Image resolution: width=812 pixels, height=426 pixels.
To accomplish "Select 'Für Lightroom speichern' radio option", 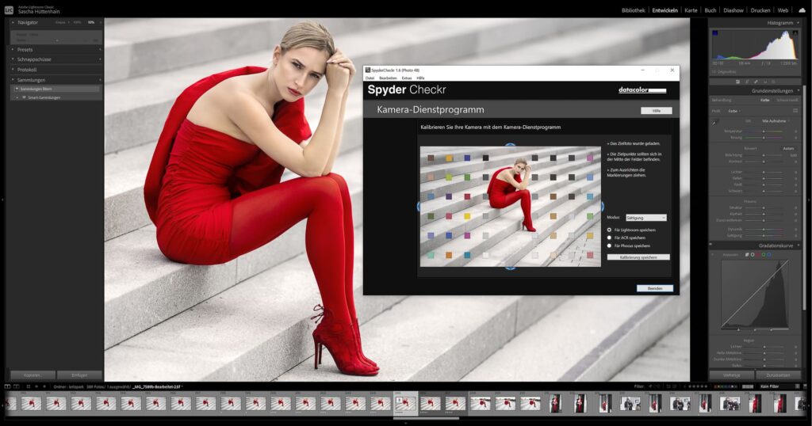I will (x=609, y=230).
